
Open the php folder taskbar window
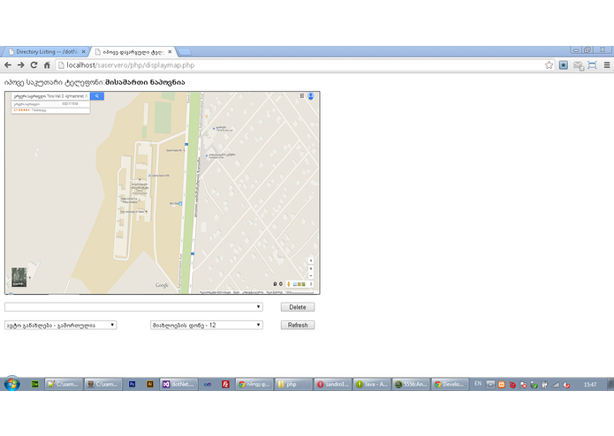(x=293, y=385)
